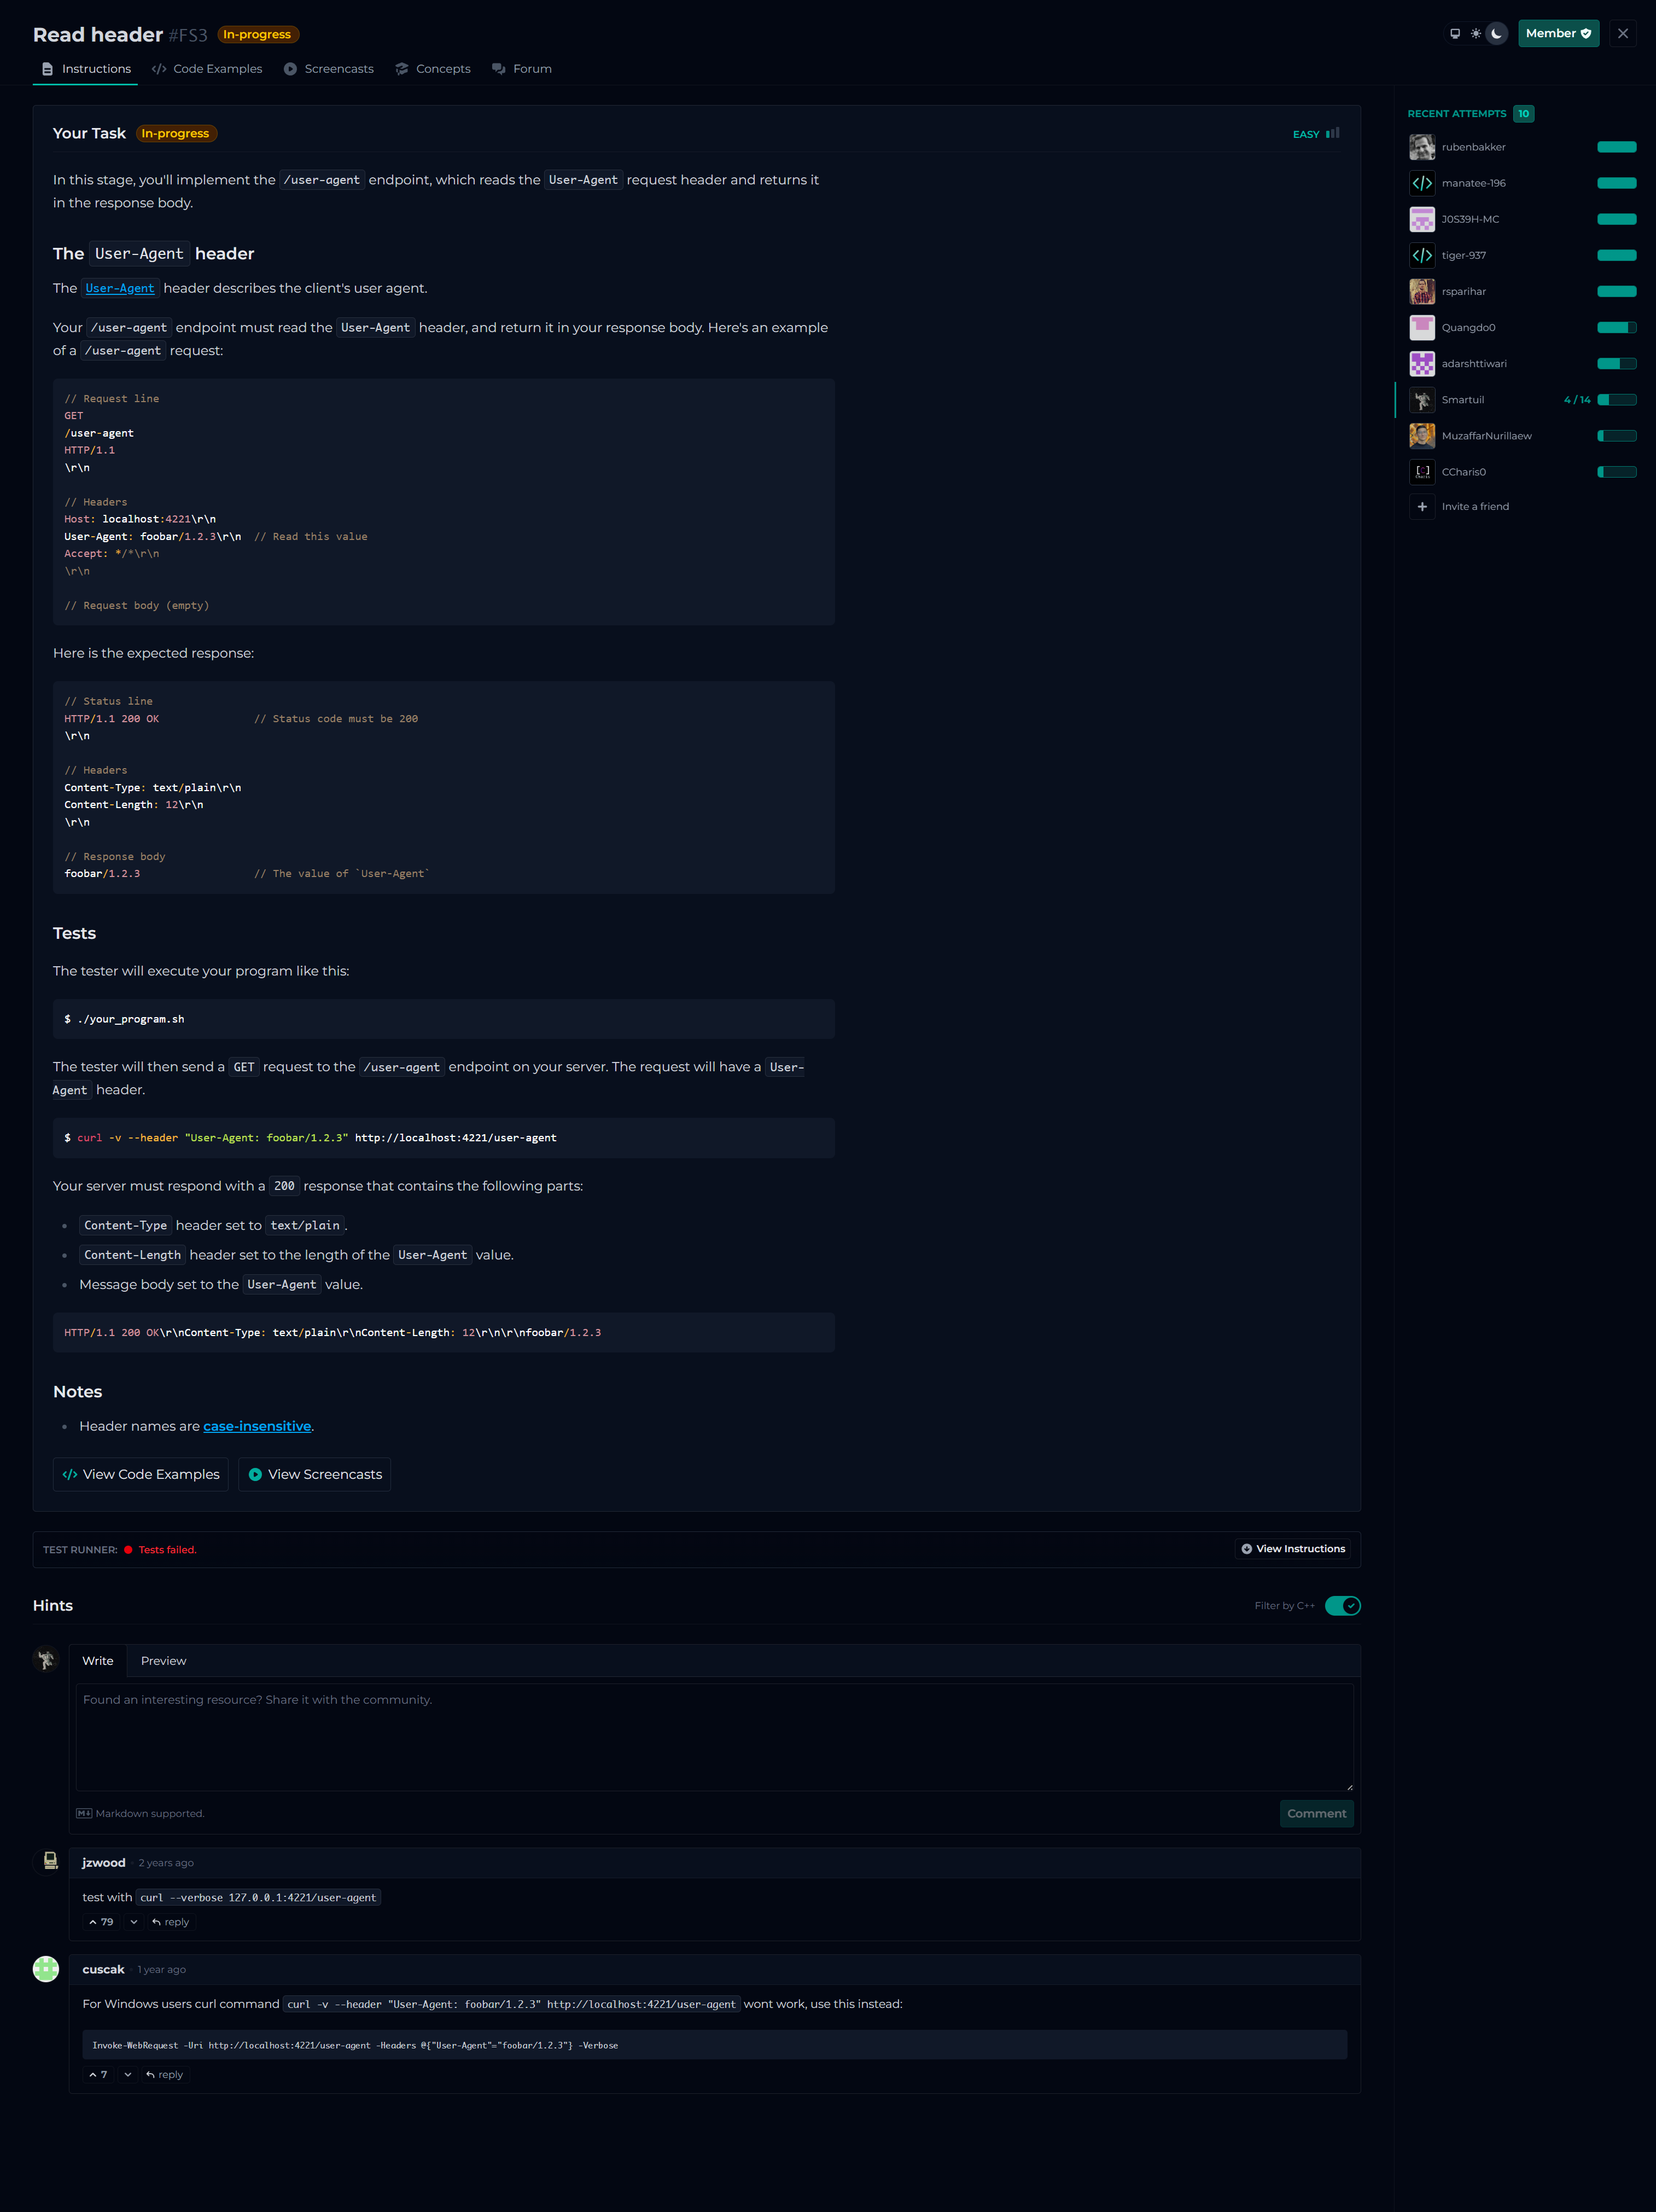
Task: Open the Concepts tab
Action: [x=433, y=69]
